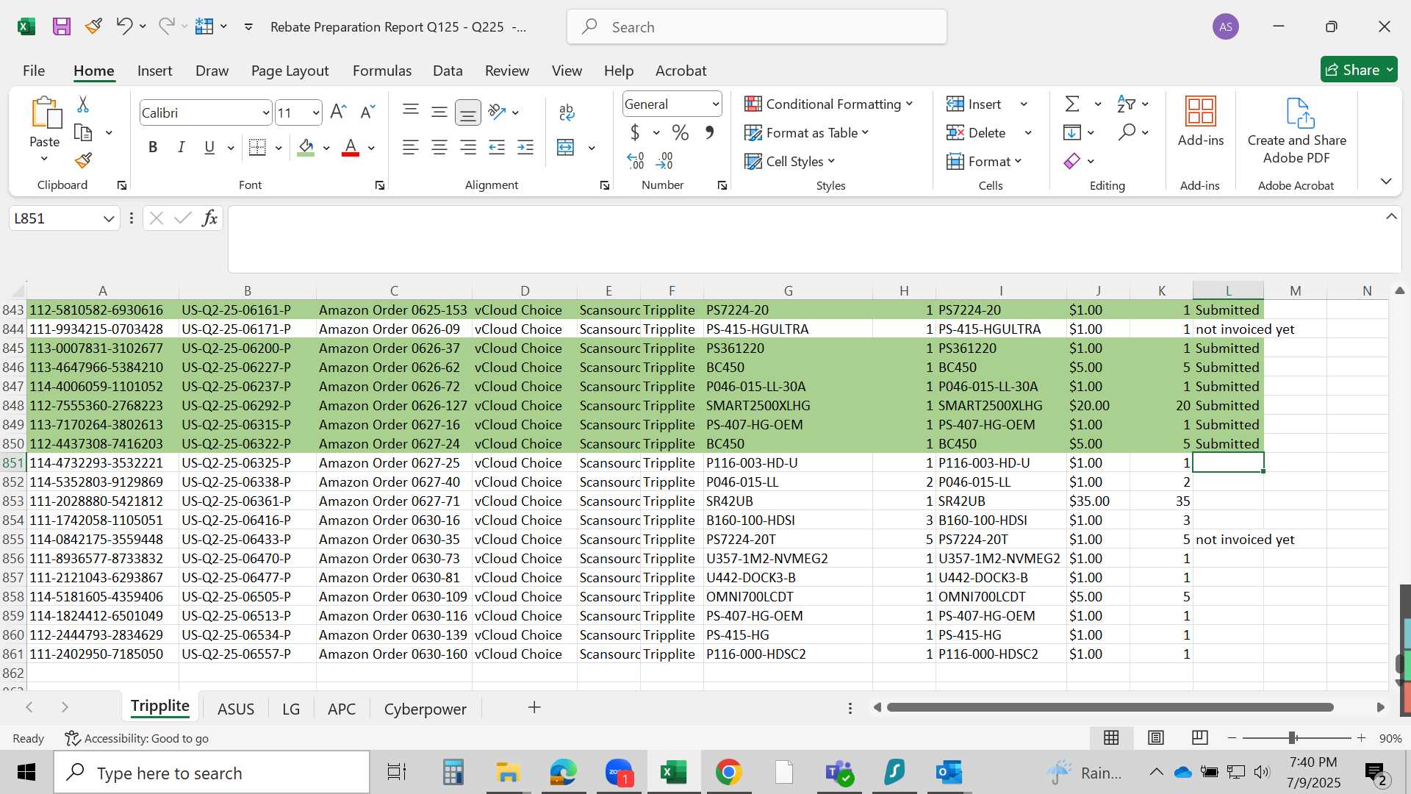Viewport: 1411px width, 794px height.
Task: Click the Copy icon in Clipboard group
Action: (x=83, y=133)
